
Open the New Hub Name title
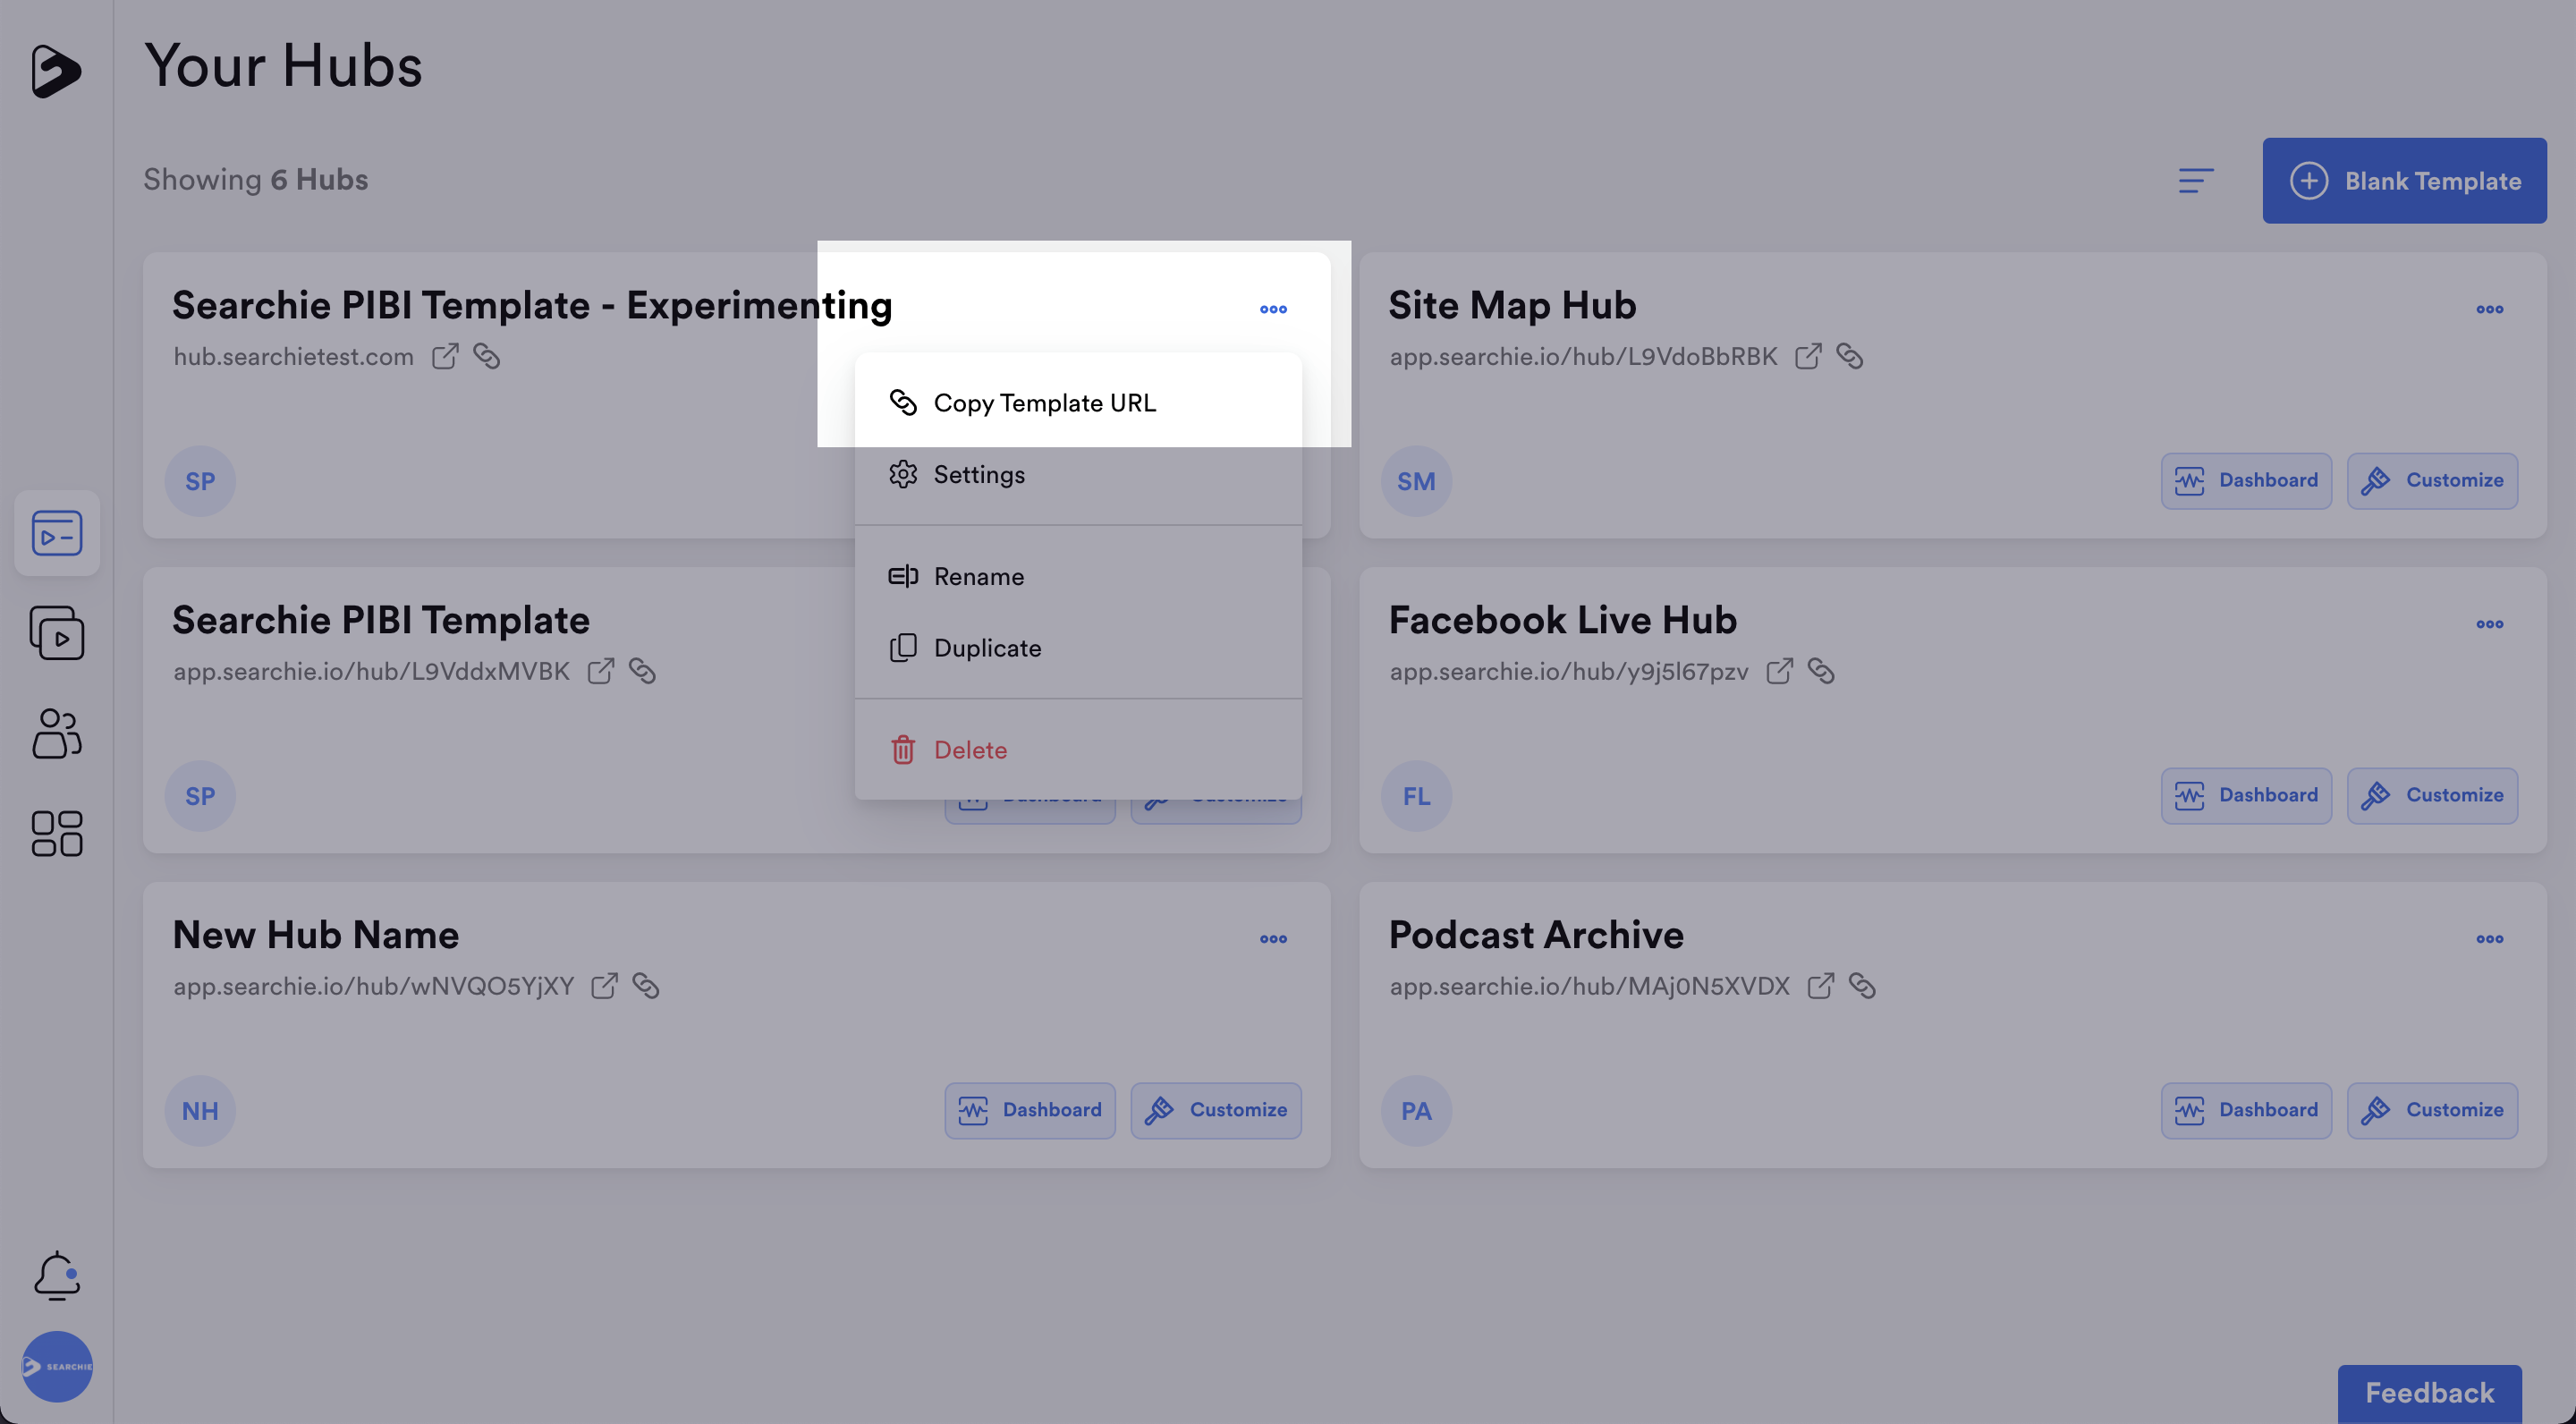tap(316, 935)
